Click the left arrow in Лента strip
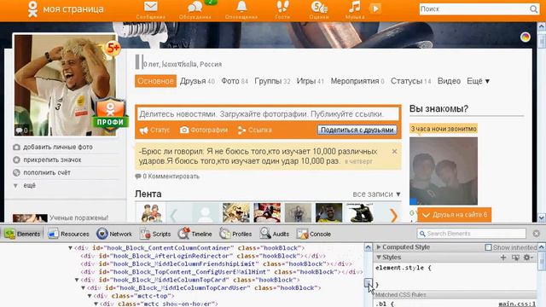The width and height of the screenshot is (546, 307). click(x=173, y=215)
